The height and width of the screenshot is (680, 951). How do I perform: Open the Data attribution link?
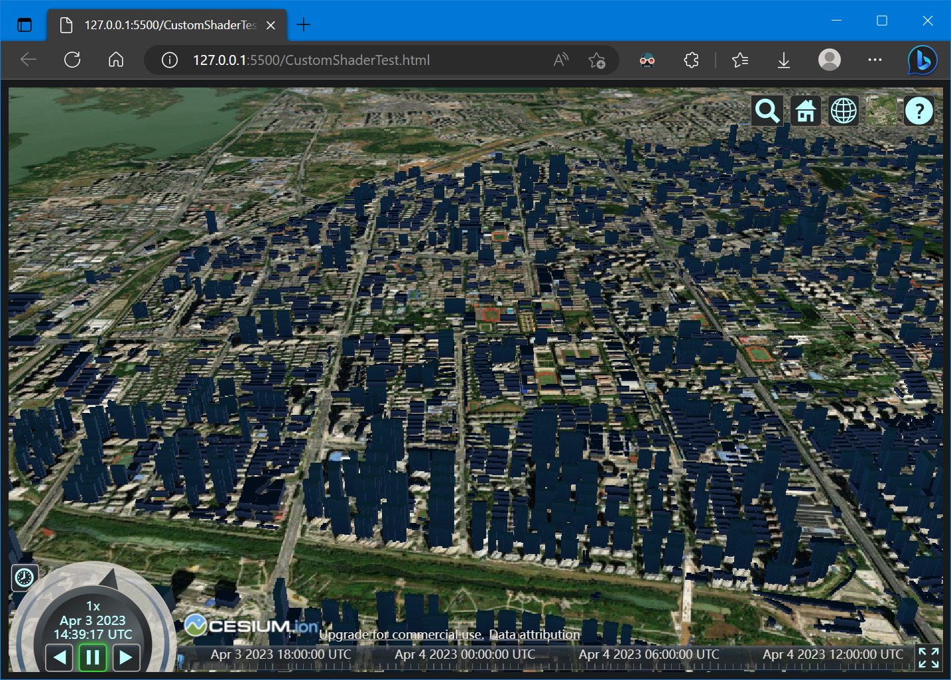[x=535, y=635]
